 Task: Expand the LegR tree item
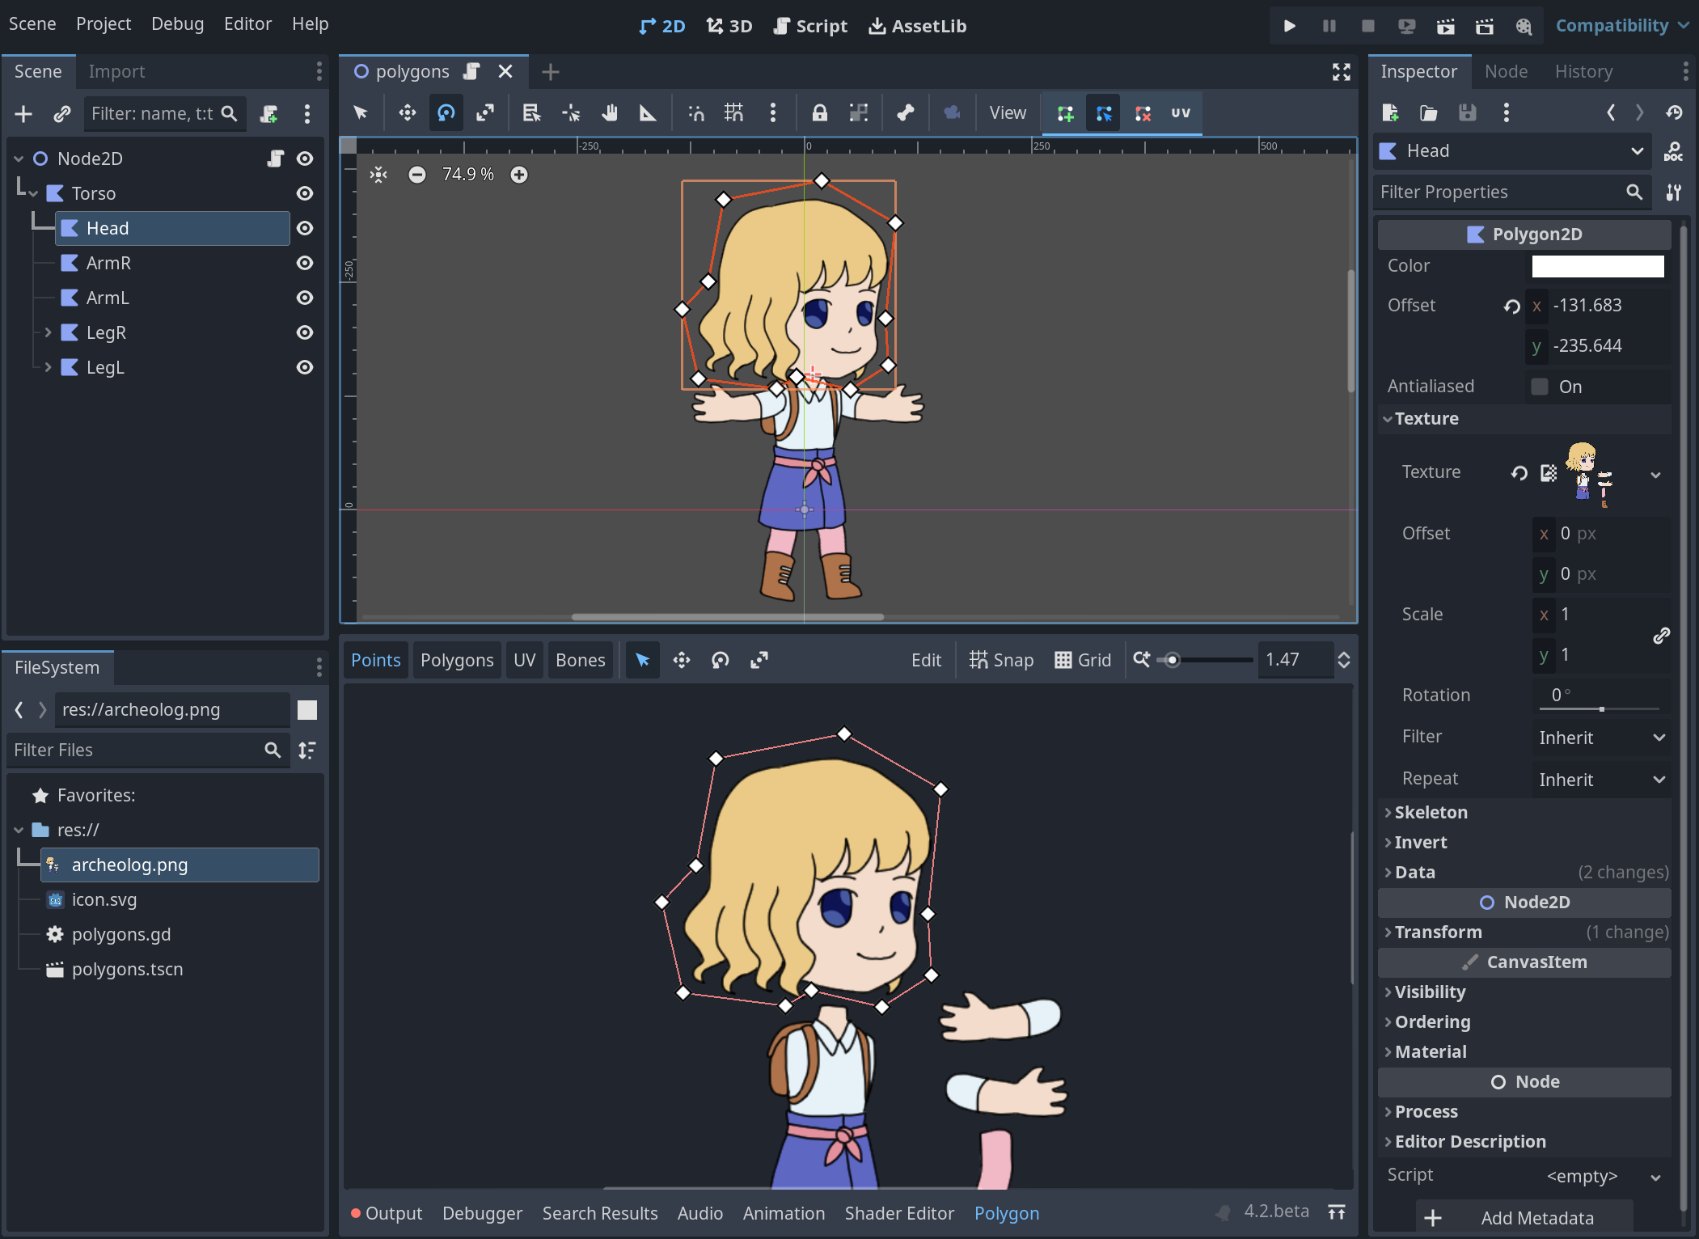(49, 332)
